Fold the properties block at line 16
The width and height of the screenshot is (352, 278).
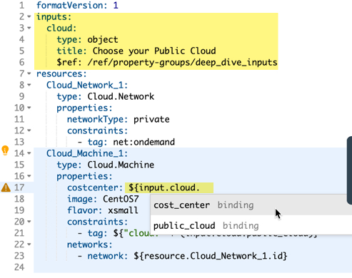coord(29,176)
